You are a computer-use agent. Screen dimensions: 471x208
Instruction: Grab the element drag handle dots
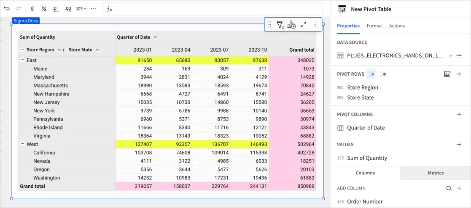point(269,24)
